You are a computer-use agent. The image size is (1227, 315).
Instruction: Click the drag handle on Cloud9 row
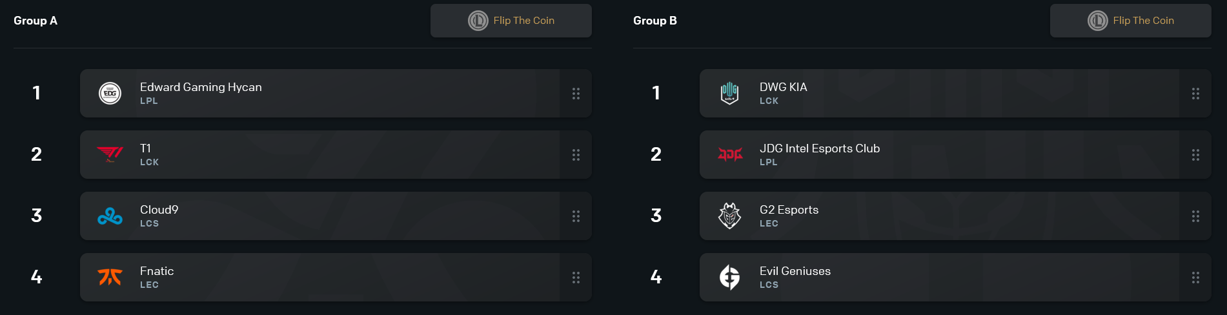[x=576, y=216]
